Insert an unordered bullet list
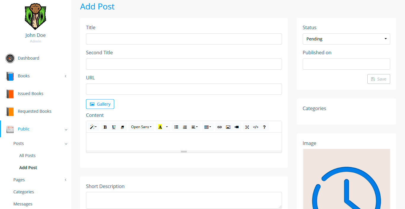Image resolution: width=405 pixels, height=209 pixels. 176,127
